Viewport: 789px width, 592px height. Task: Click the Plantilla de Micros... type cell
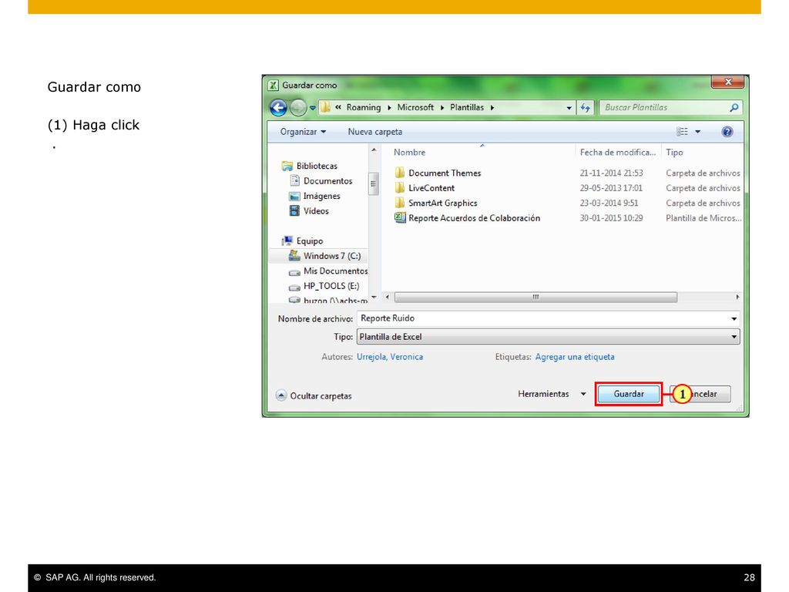pos(703,218)
